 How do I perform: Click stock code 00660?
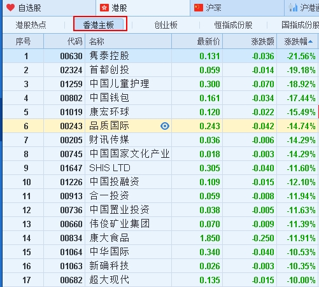(71, 224)
